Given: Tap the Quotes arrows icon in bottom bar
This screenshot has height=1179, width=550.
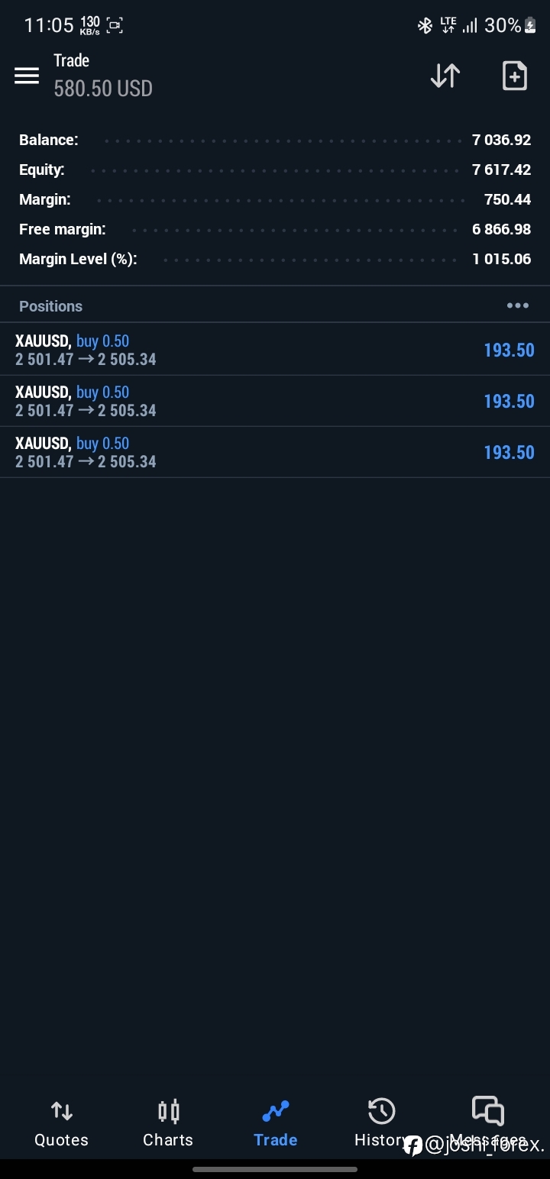Looking at the screenshot, I should 62,1111.
